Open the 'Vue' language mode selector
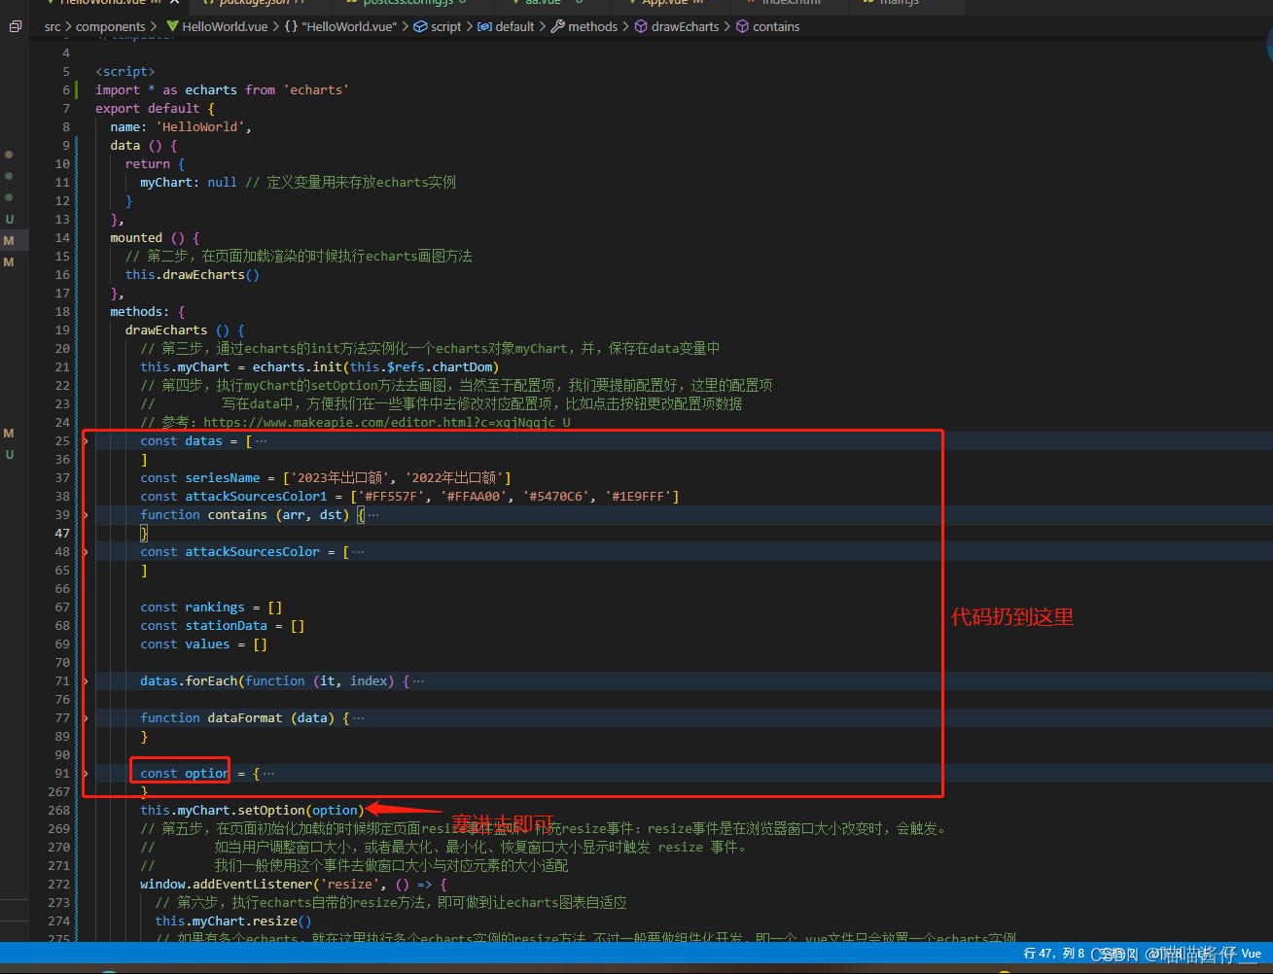Screen dimensions: 1273x974 (x=1251, y=954)
